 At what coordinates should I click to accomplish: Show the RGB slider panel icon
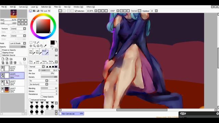coord(34,11)
